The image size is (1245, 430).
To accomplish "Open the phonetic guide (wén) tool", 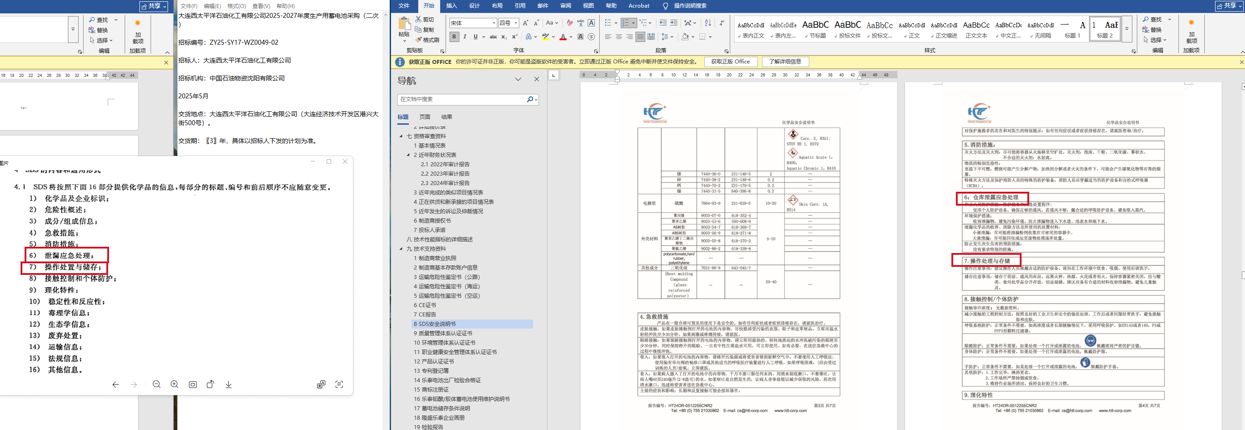I will click(x=580, y=23).
